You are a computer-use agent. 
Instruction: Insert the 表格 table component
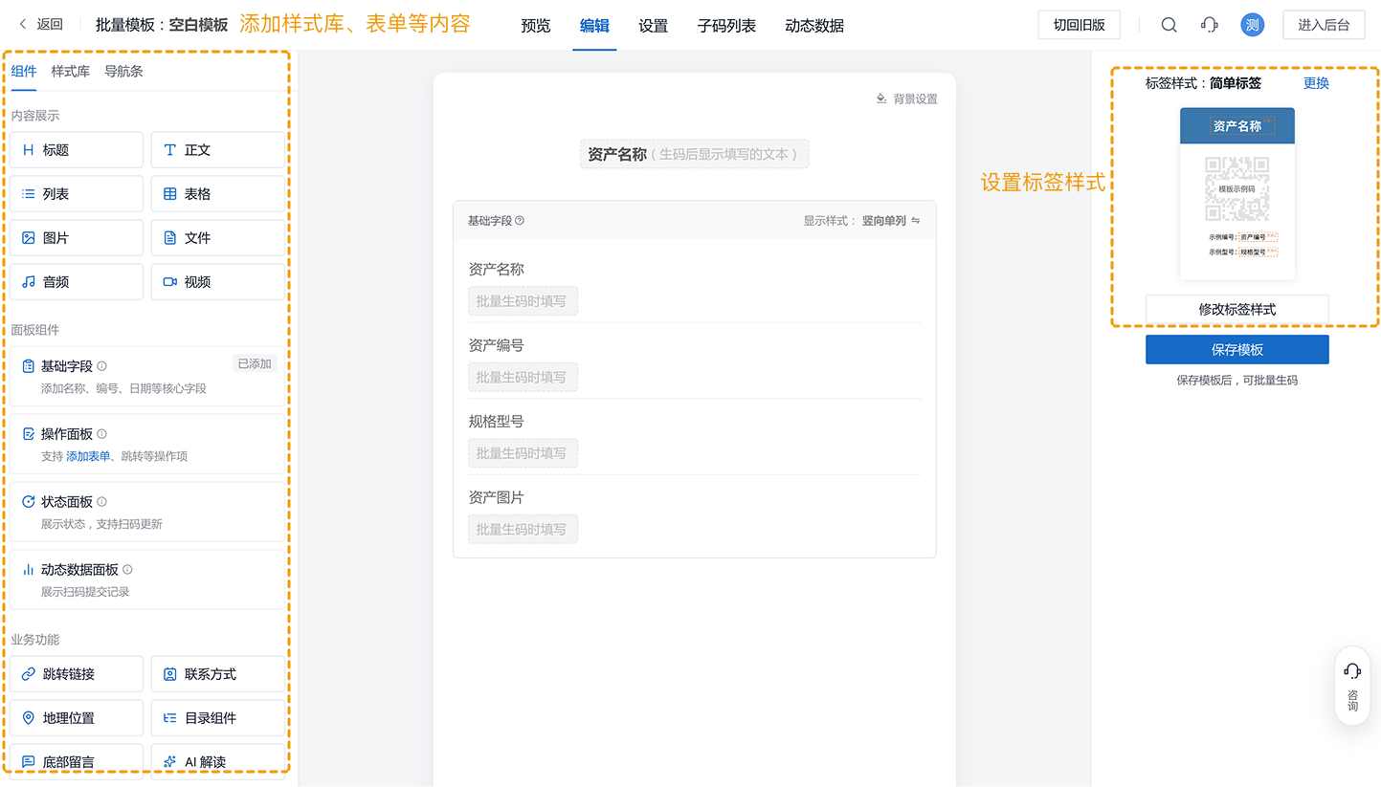click(x=218, y=194)
